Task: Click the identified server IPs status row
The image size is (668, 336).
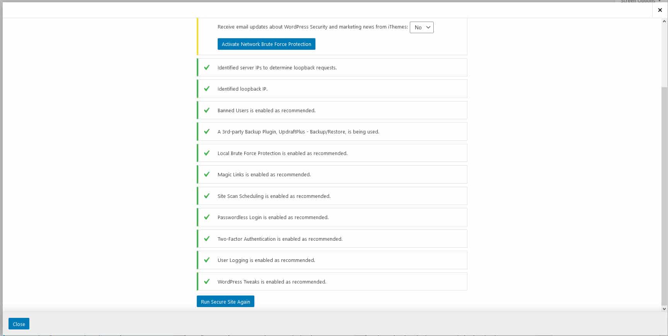Action: [332, 68]
